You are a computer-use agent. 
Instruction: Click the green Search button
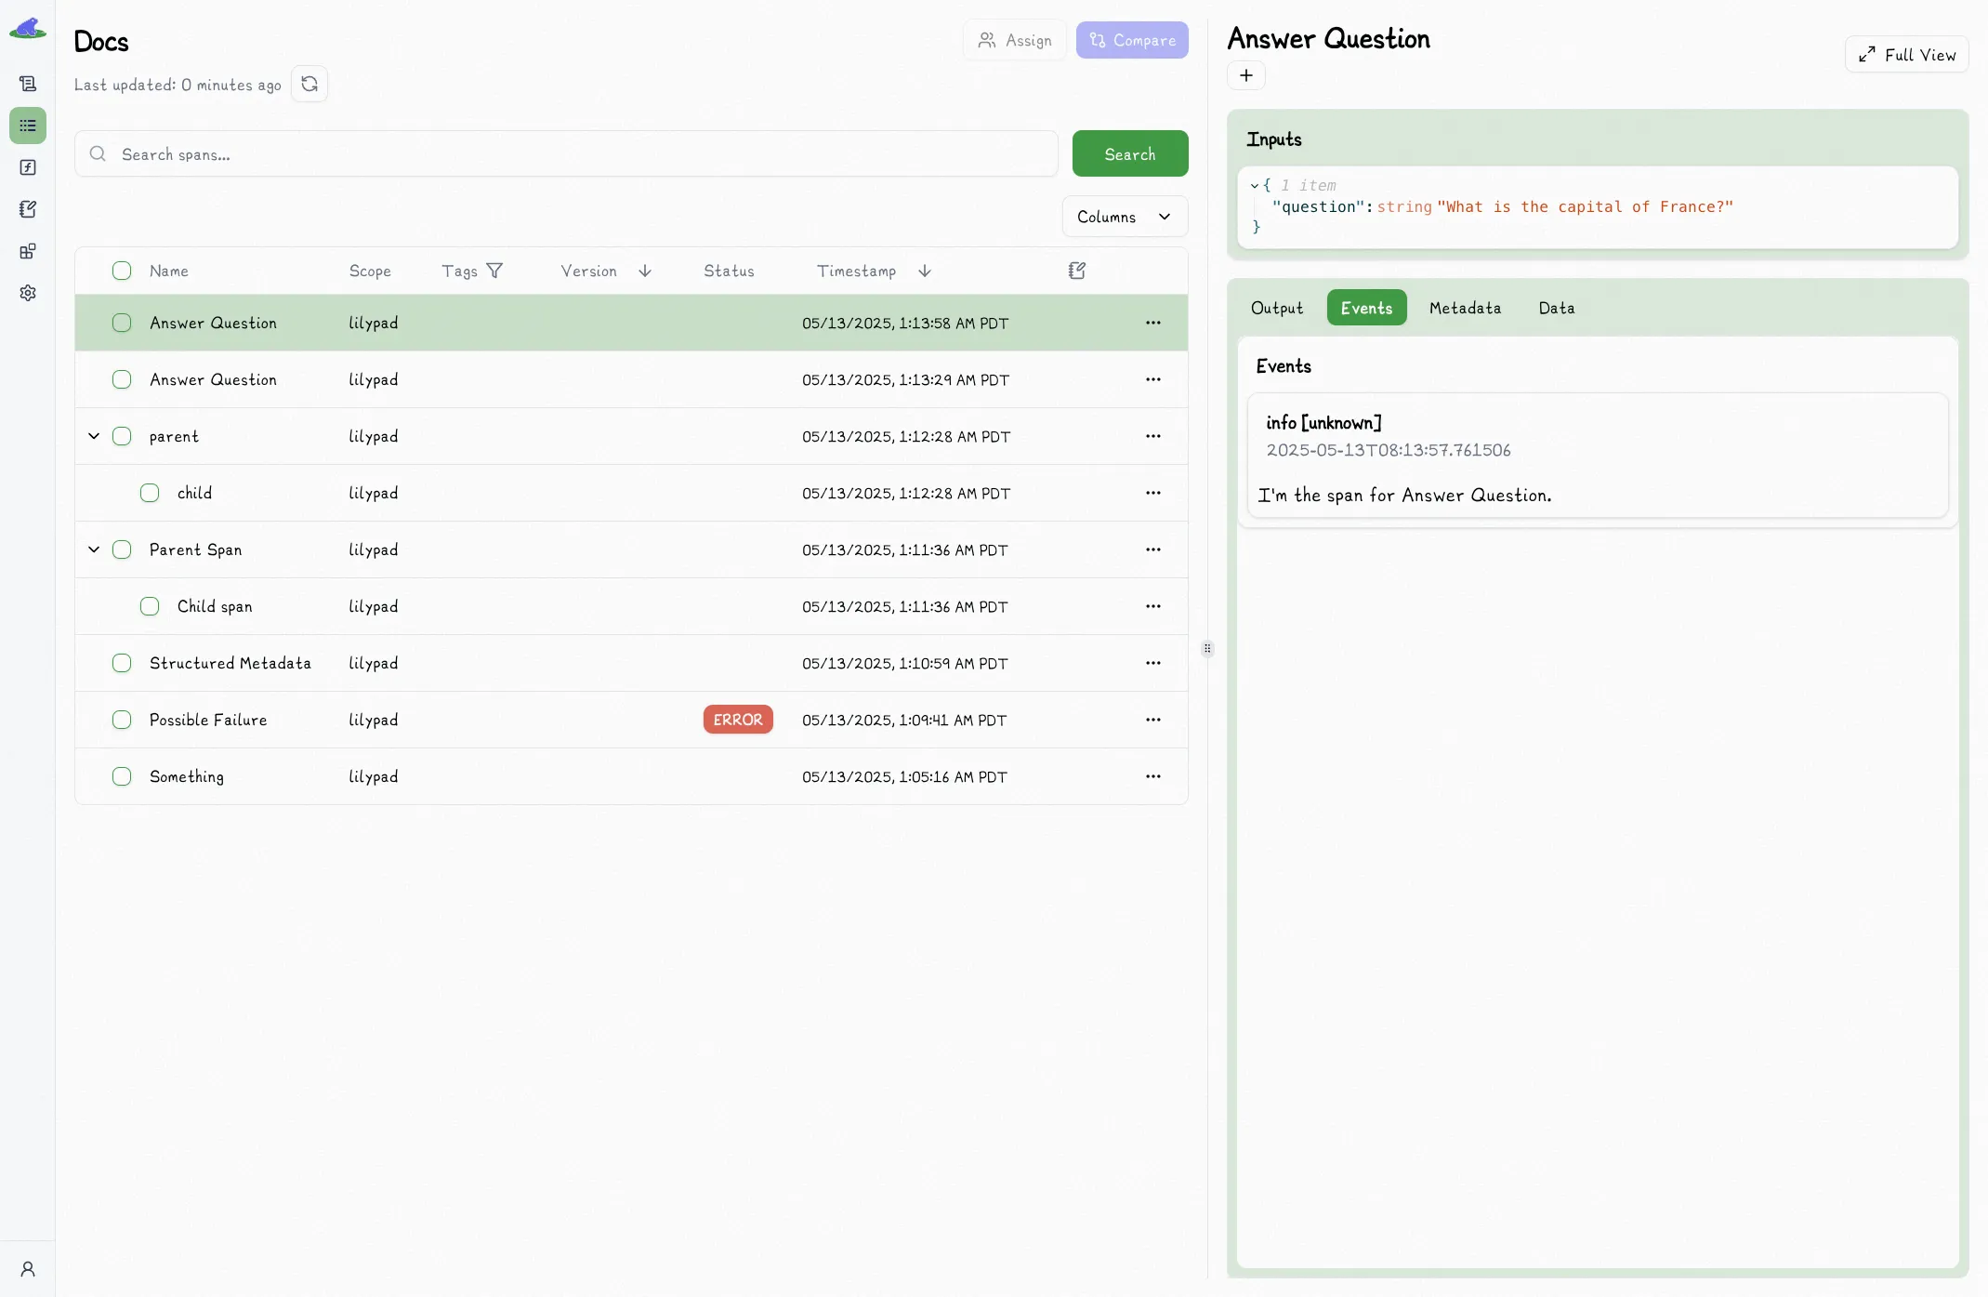[1129, 153]
